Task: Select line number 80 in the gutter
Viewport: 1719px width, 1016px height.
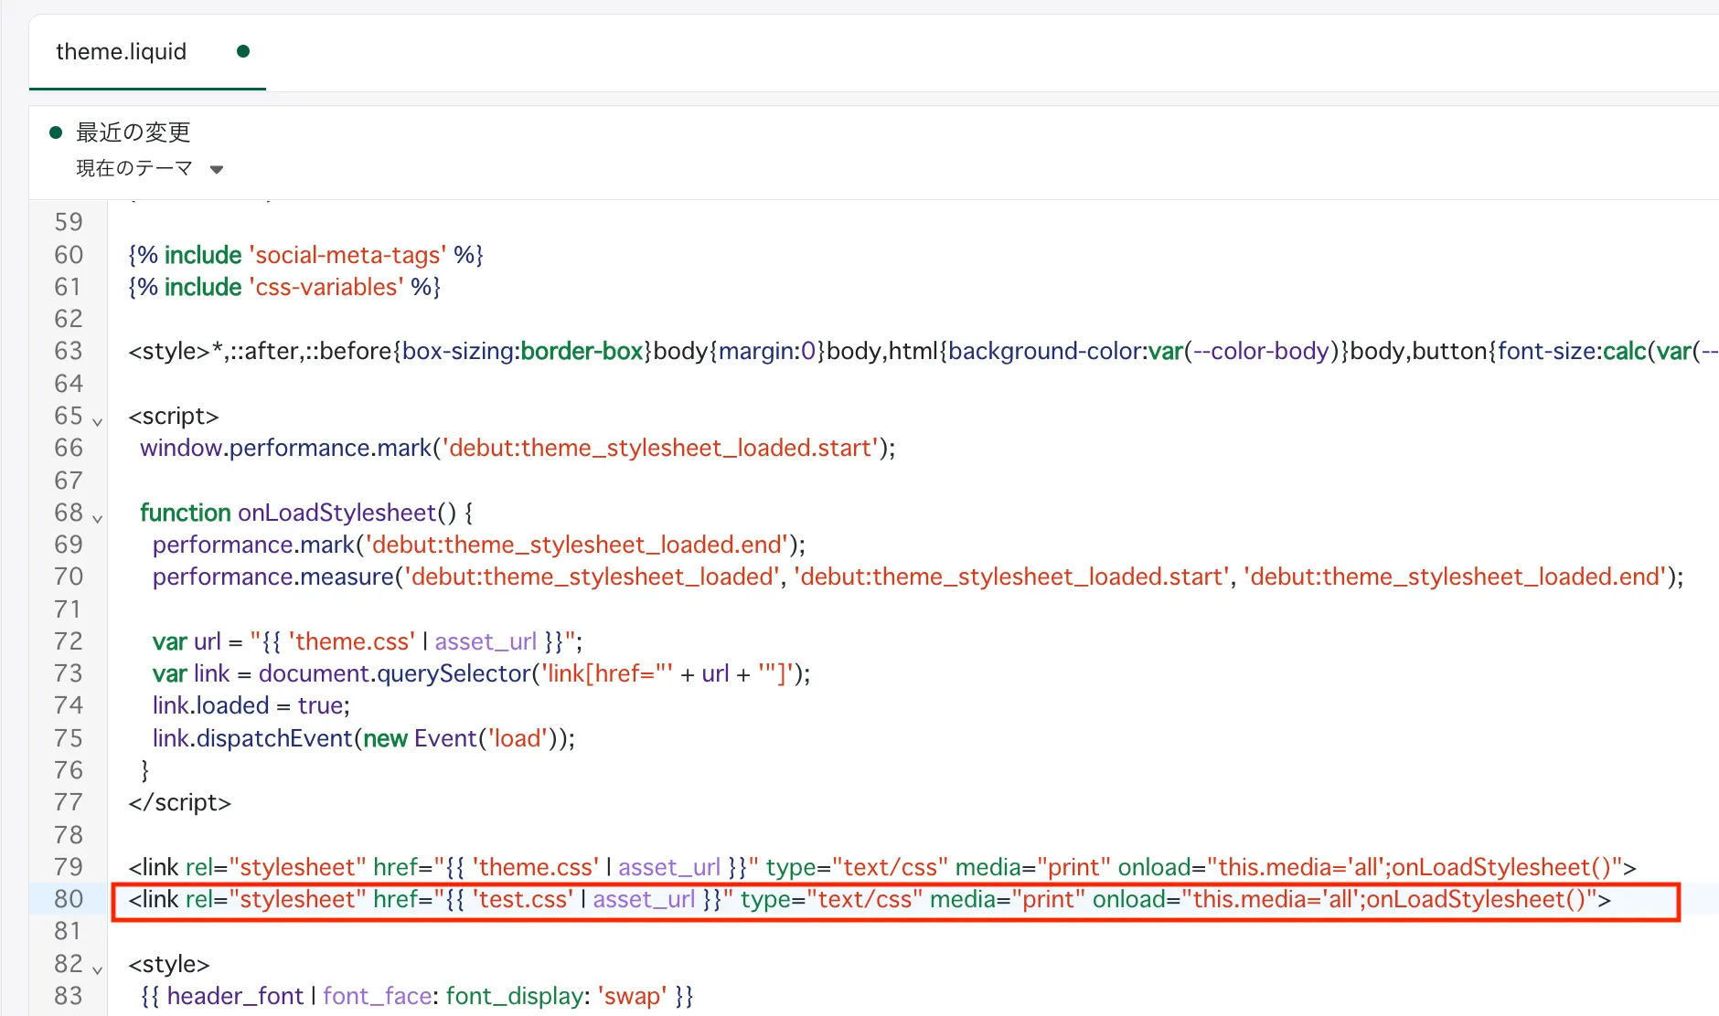Action: click(x=69, y=899)
